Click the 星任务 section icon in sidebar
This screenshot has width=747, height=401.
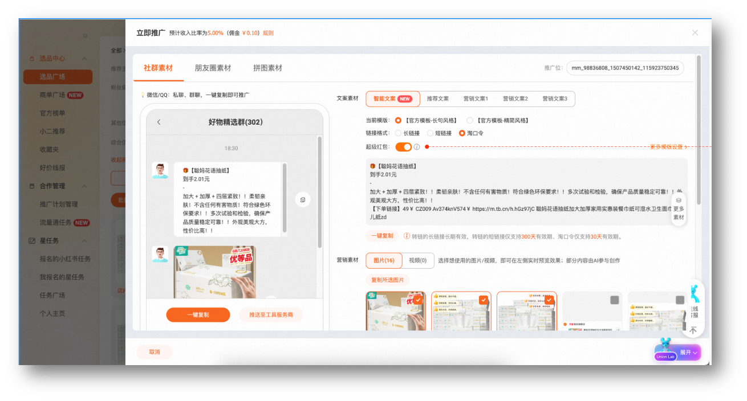point(33,240)
